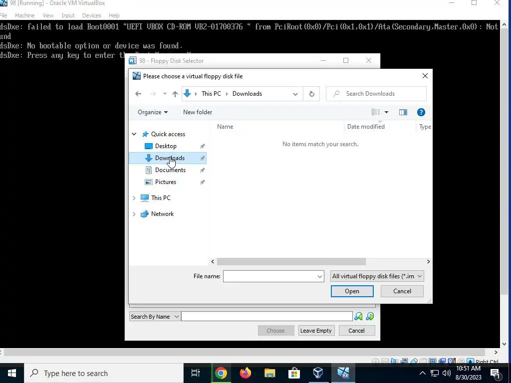This screenshot has width=511, height=383.
Task: Refresh the Downloads folder listing
Action: [x=311, y=94]
